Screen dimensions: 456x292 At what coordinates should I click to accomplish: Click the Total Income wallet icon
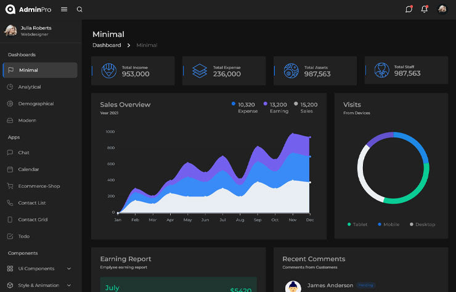(108, 70)
